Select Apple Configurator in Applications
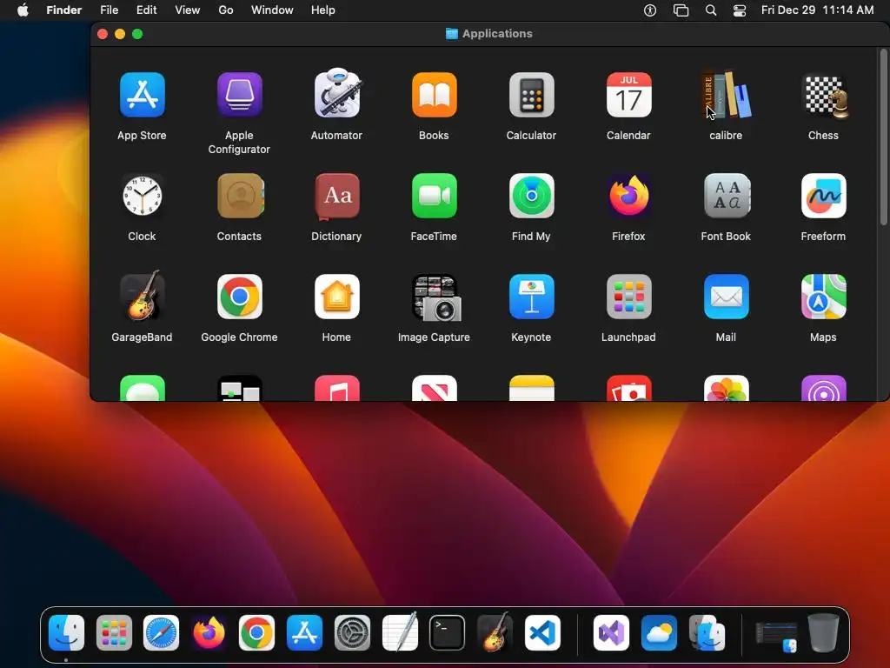The width and height of the screenshot is (890, 668). (x=239, y=95)
